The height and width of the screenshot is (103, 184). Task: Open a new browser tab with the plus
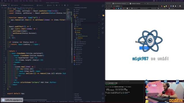(x=148, y=4)
